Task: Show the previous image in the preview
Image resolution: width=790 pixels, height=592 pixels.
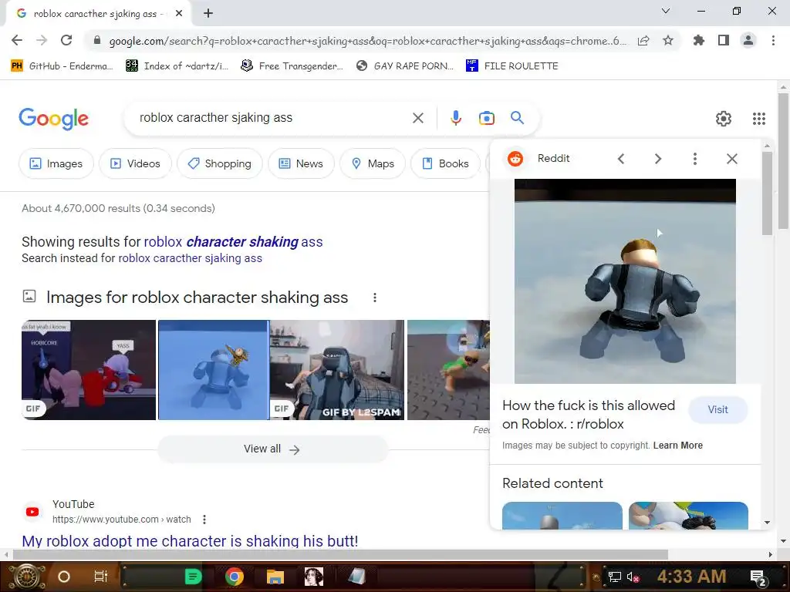Action: tap(621, 159)
